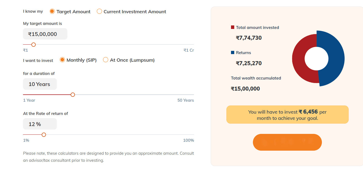Click the 100% label of rate slider
Screen dimensions: 363x175
pos(189,140)
